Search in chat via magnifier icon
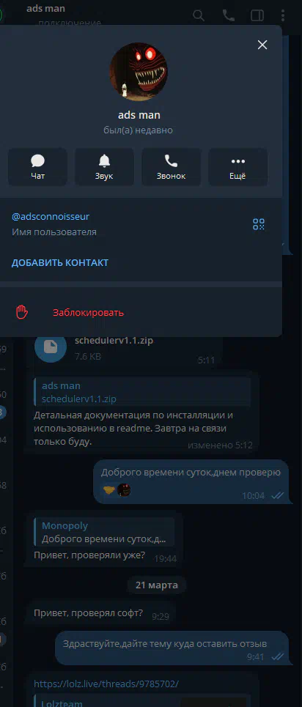 199,15
